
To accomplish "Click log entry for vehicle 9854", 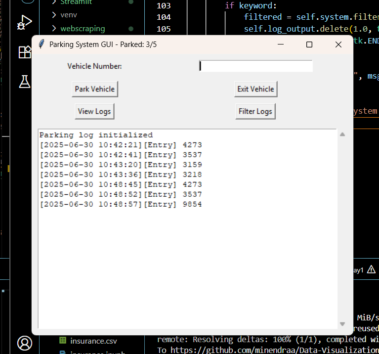I will click(121, 204).
